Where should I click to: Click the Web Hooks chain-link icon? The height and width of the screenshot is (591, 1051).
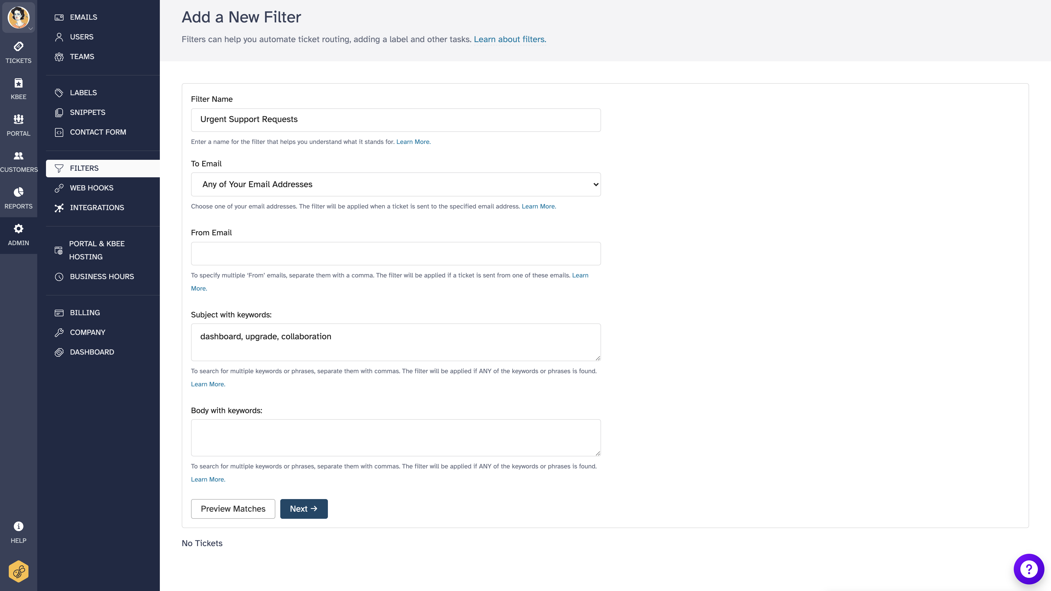click(x=59, y=188)
